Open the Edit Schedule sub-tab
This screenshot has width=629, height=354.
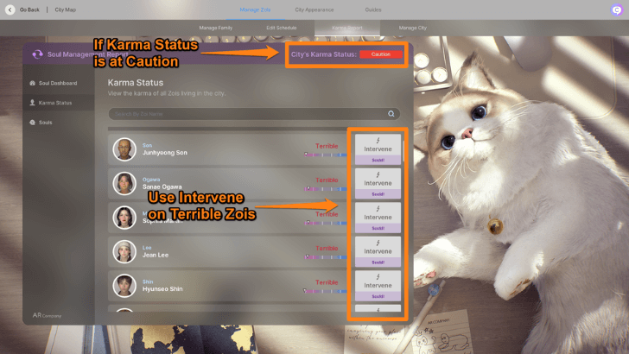[x=281, y=28]
